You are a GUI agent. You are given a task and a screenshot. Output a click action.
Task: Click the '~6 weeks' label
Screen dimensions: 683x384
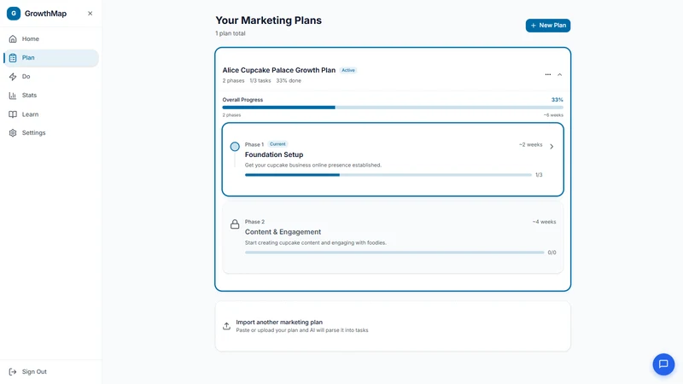[x=553, y=115]
